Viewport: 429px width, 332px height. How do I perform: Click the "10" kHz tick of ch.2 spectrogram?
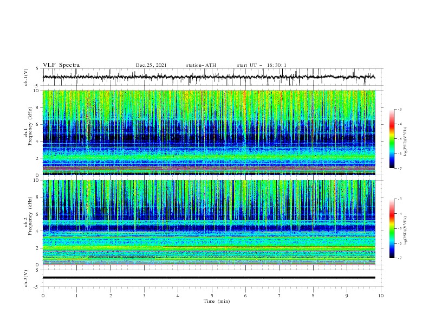[x=37, y=180]
